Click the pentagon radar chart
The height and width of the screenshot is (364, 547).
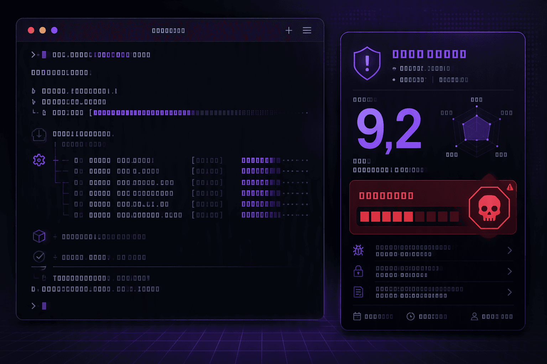pyautogui.click(x=476, y=132)
